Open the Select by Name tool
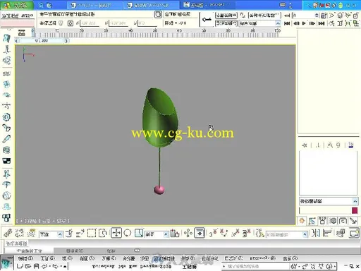 coord(80,234)
